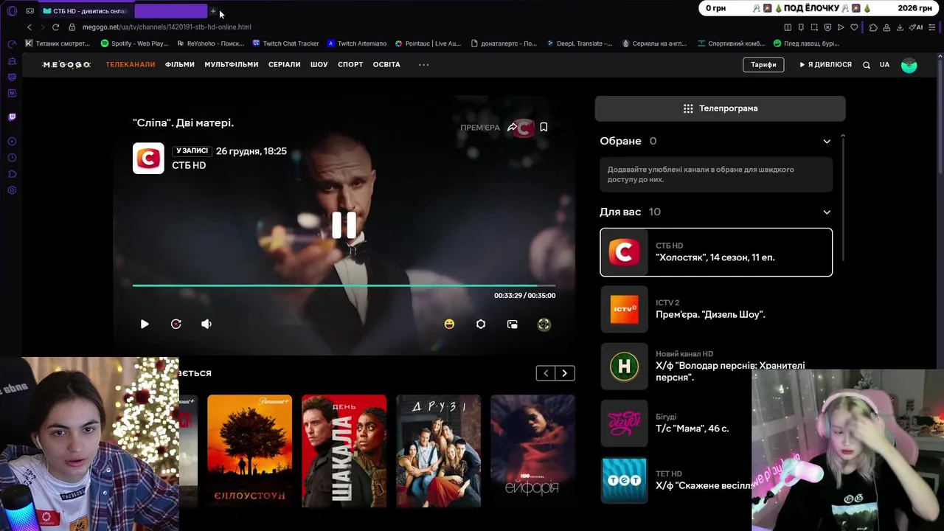Click the previous arrow of the carousel
Screen dimensions: 944x531
click(x=546, y=373)
